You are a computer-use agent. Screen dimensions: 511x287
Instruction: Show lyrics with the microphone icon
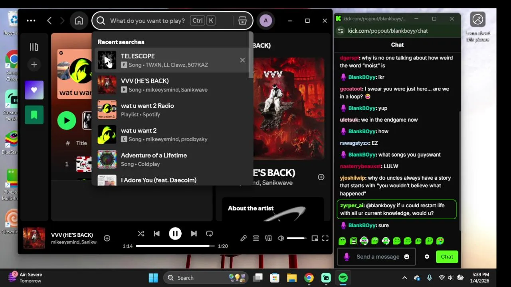click(x=244, y=238)
